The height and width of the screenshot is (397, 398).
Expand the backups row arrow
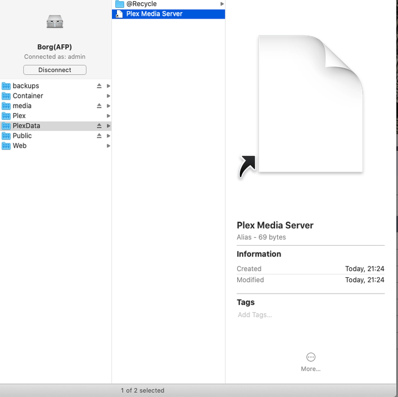tap(108, 86)
